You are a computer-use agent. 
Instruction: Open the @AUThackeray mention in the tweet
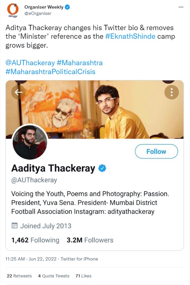[30, 63]
